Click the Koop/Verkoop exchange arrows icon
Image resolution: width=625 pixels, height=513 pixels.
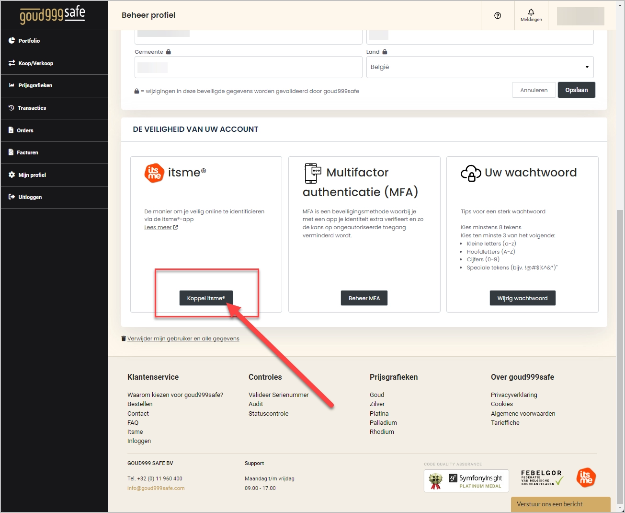[11, 63]
